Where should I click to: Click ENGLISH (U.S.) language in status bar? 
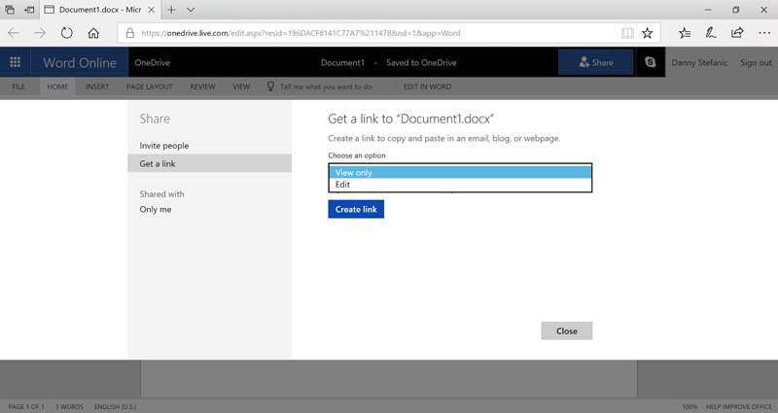coord(115,406)
